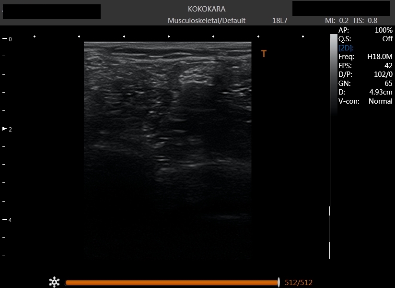
Task: Click the grayscale bar beside the parameters
Action: [334, 72]
